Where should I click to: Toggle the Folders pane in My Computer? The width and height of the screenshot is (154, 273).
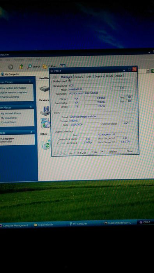[50, 66]
